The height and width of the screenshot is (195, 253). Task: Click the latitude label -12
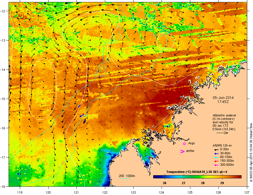pyautogui.click(x=3, y=11)
